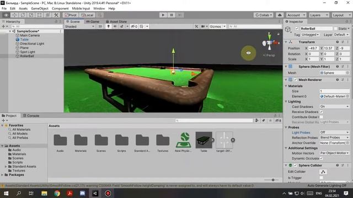Open Transform component help icon

[x=337, y=42]
